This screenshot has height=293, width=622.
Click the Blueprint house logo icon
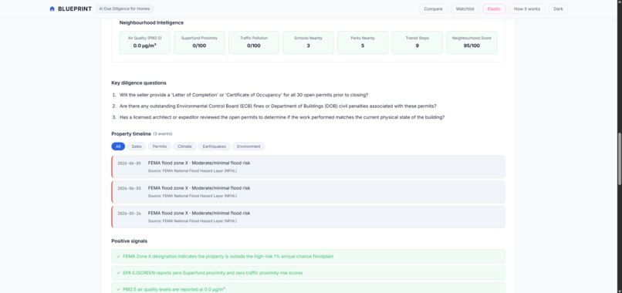pos(52,8)
